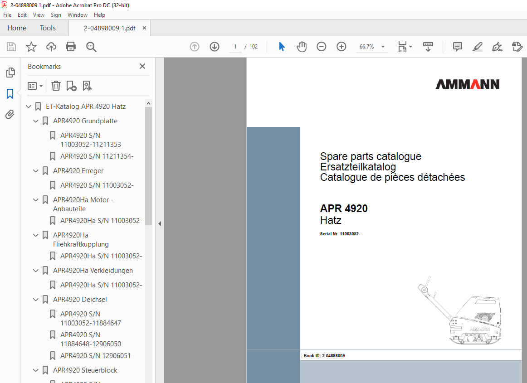Choose the Selection arrow tool
Viewport: 527px width, 383px height.
(282, 47)
